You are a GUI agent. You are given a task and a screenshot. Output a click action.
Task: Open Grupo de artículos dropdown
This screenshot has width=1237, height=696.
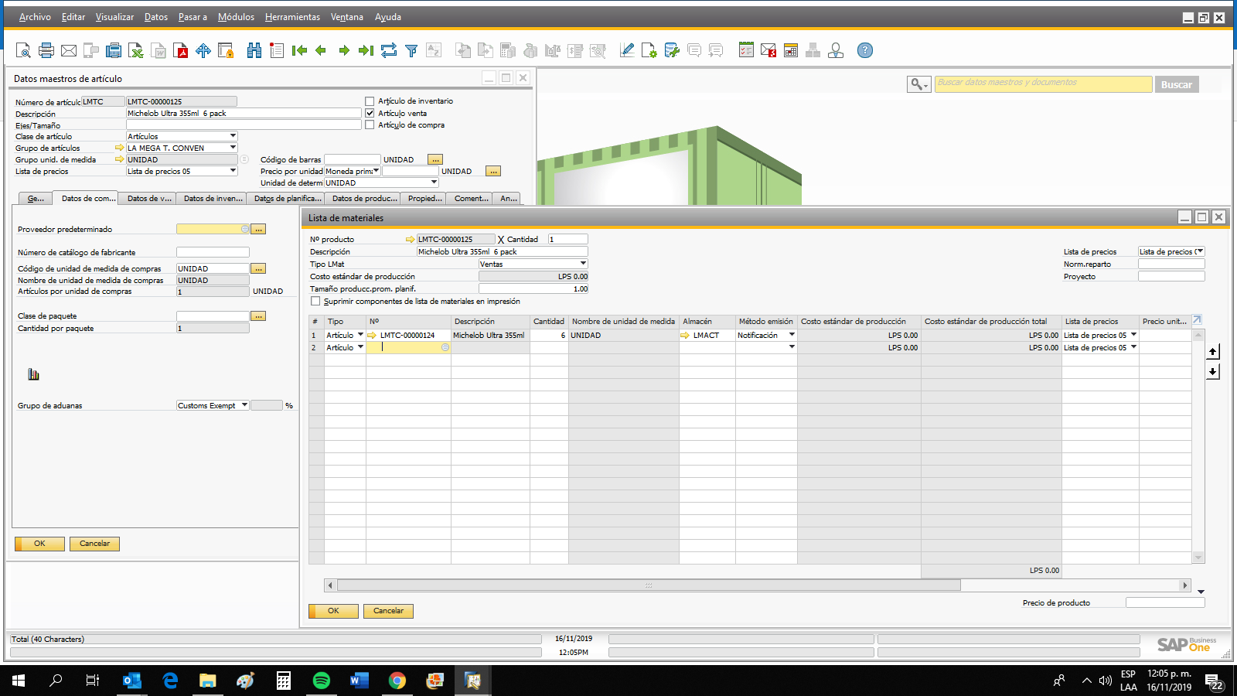233,148
